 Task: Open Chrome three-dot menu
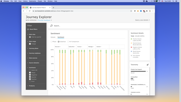153,11
